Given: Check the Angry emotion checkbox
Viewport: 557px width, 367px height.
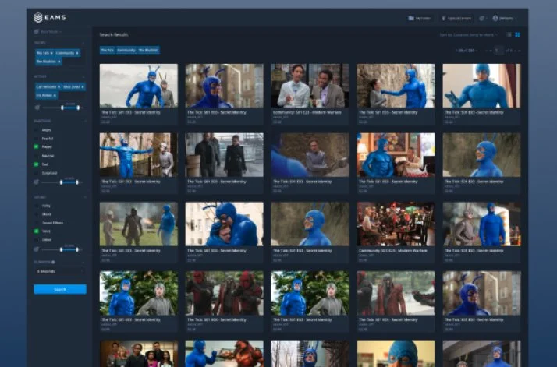Looking at the screenshot, I should tap(36, 130).
